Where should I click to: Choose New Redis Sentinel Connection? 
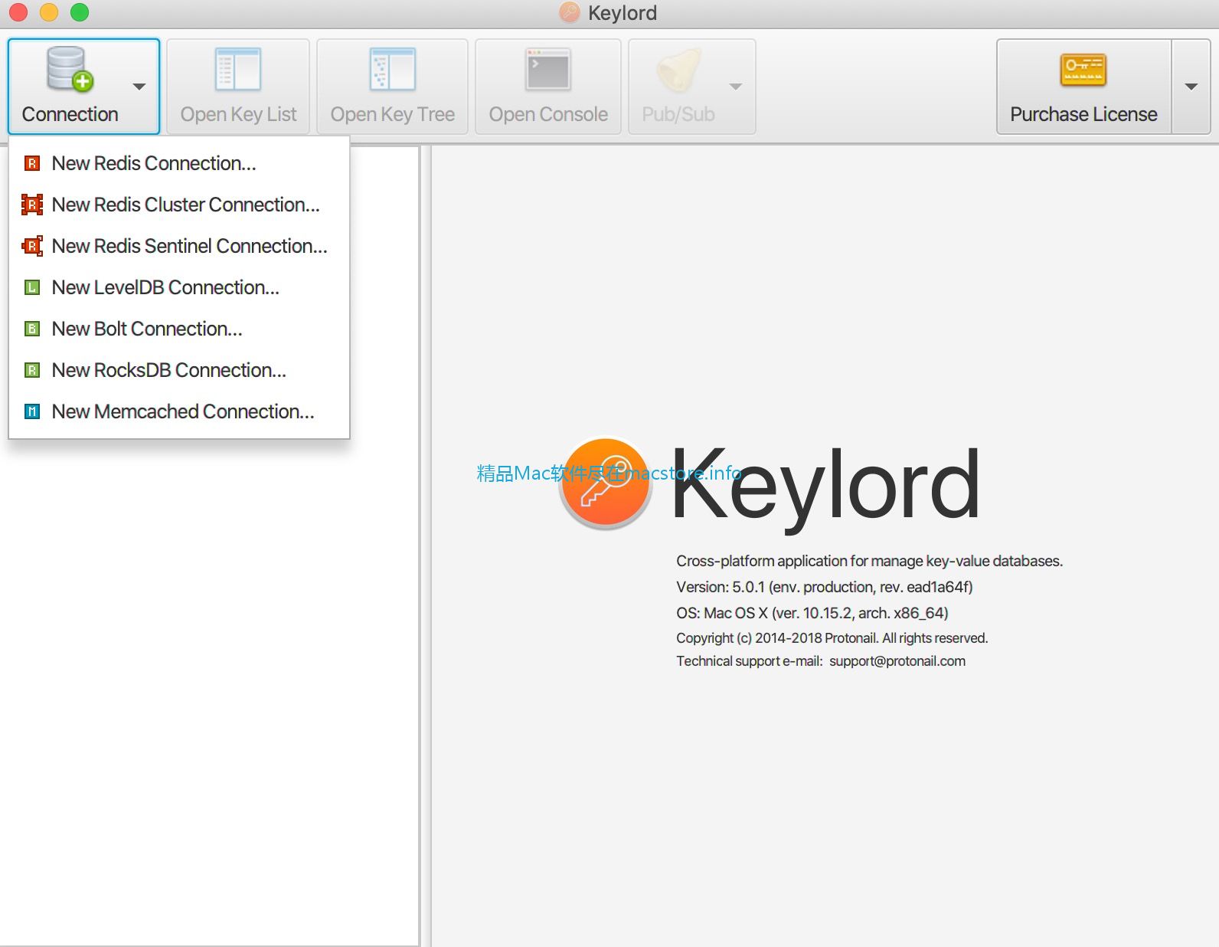(x=179, y=246)
